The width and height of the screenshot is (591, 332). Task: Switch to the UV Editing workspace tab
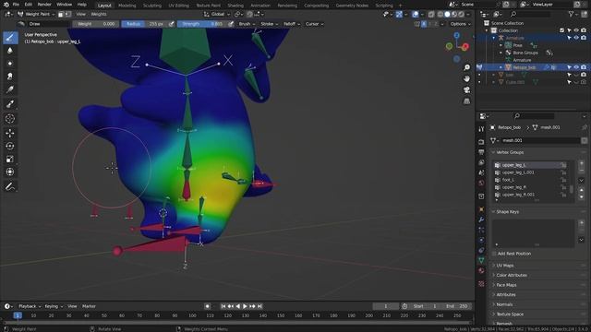point(178,6)
